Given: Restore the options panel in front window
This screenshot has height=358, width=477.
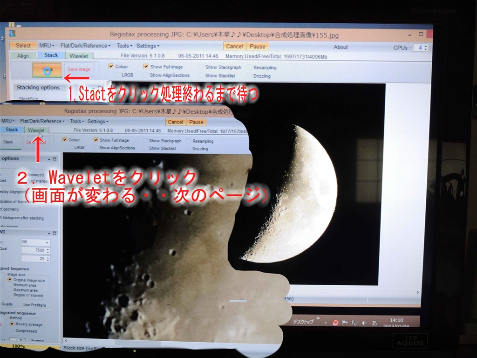Looking at the screenshot, I should [x=55, y=159].
